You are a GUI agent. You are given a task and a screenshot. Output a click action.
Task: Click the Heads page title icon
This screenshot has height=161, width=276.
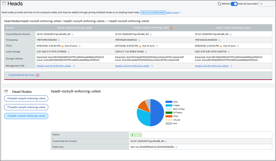tap(4, 3)
